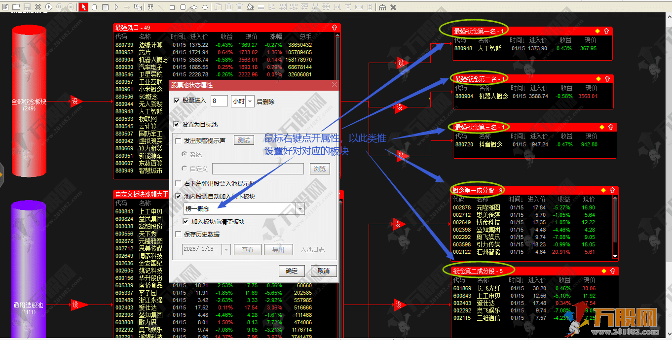The height and width of the screenshot is (340, 672).
Task: Uncheck the 设置为目标池 checkbox
Action: pos(178,125)
